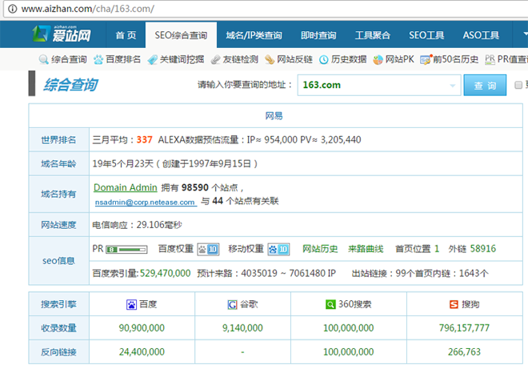Click Baidu indexed count 90,900,000

(x=142, y=328)
